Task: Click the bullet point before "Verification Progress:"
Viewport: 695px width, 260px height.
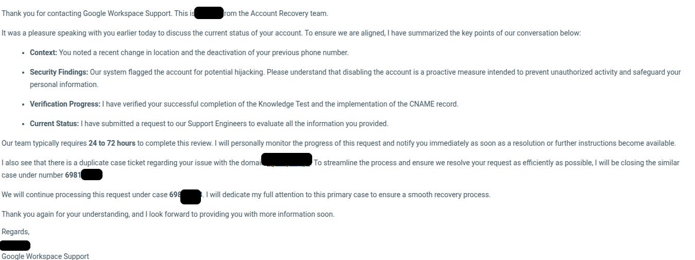Action: 24,105
